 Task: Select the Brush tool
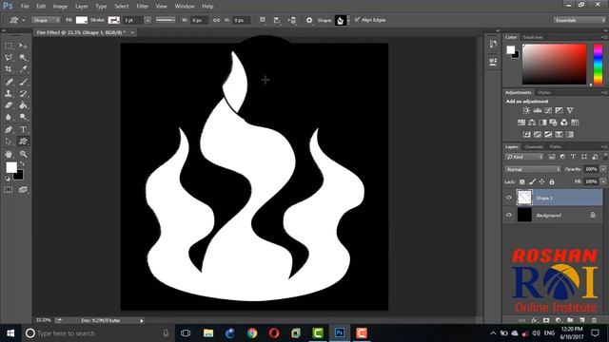coord(23,82)
